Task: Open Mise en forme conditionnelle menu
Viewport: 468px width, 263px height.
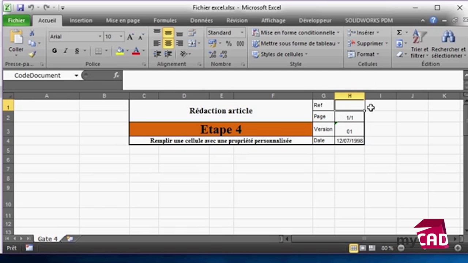Action: 296,33
